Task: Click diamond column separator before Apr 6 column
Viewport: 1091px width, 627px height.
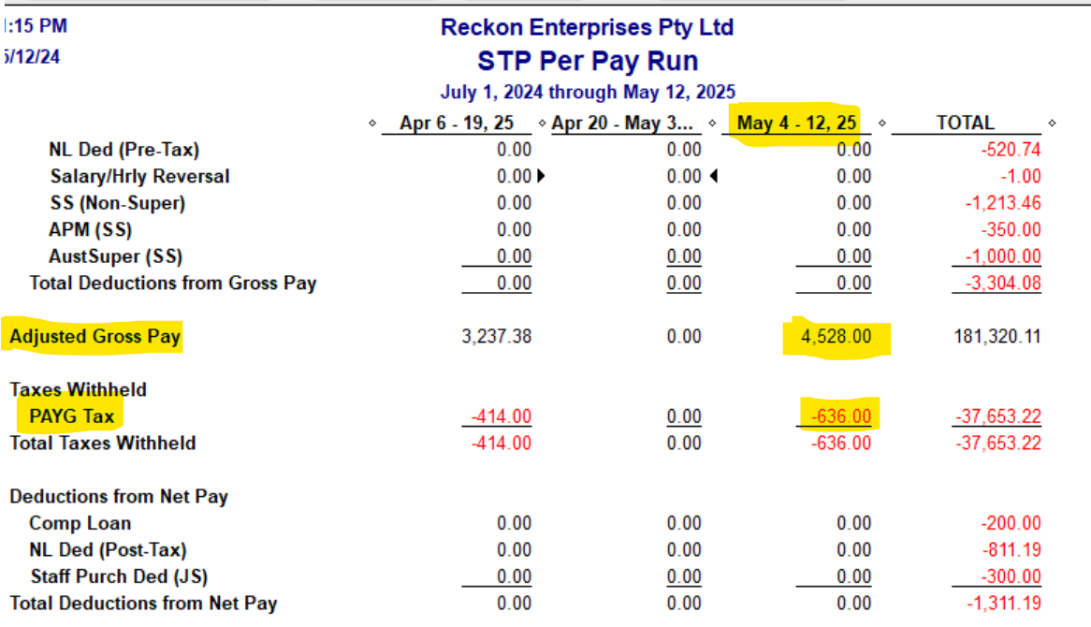Action: (372, 124)
